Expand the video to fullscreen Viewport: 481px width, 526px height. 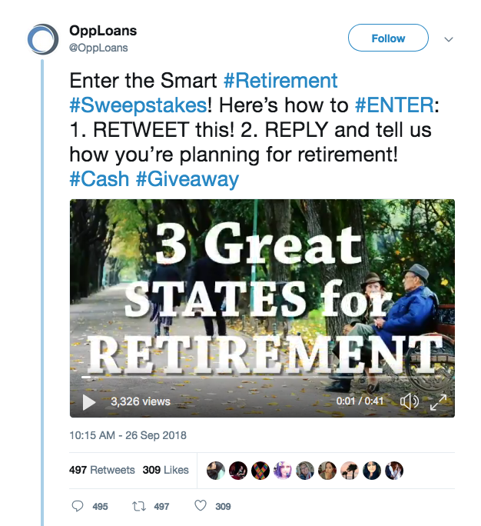(x=439, y=402)
